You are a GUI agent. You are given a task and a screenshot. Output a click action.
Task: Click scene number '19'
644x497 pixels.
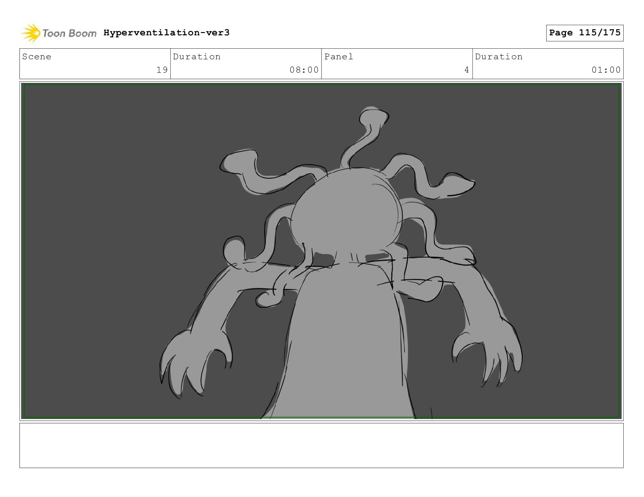point(162,70)
